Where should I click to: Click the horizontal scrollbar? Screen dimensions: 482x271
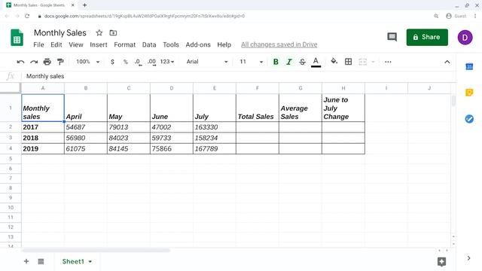tap(96, 251)
